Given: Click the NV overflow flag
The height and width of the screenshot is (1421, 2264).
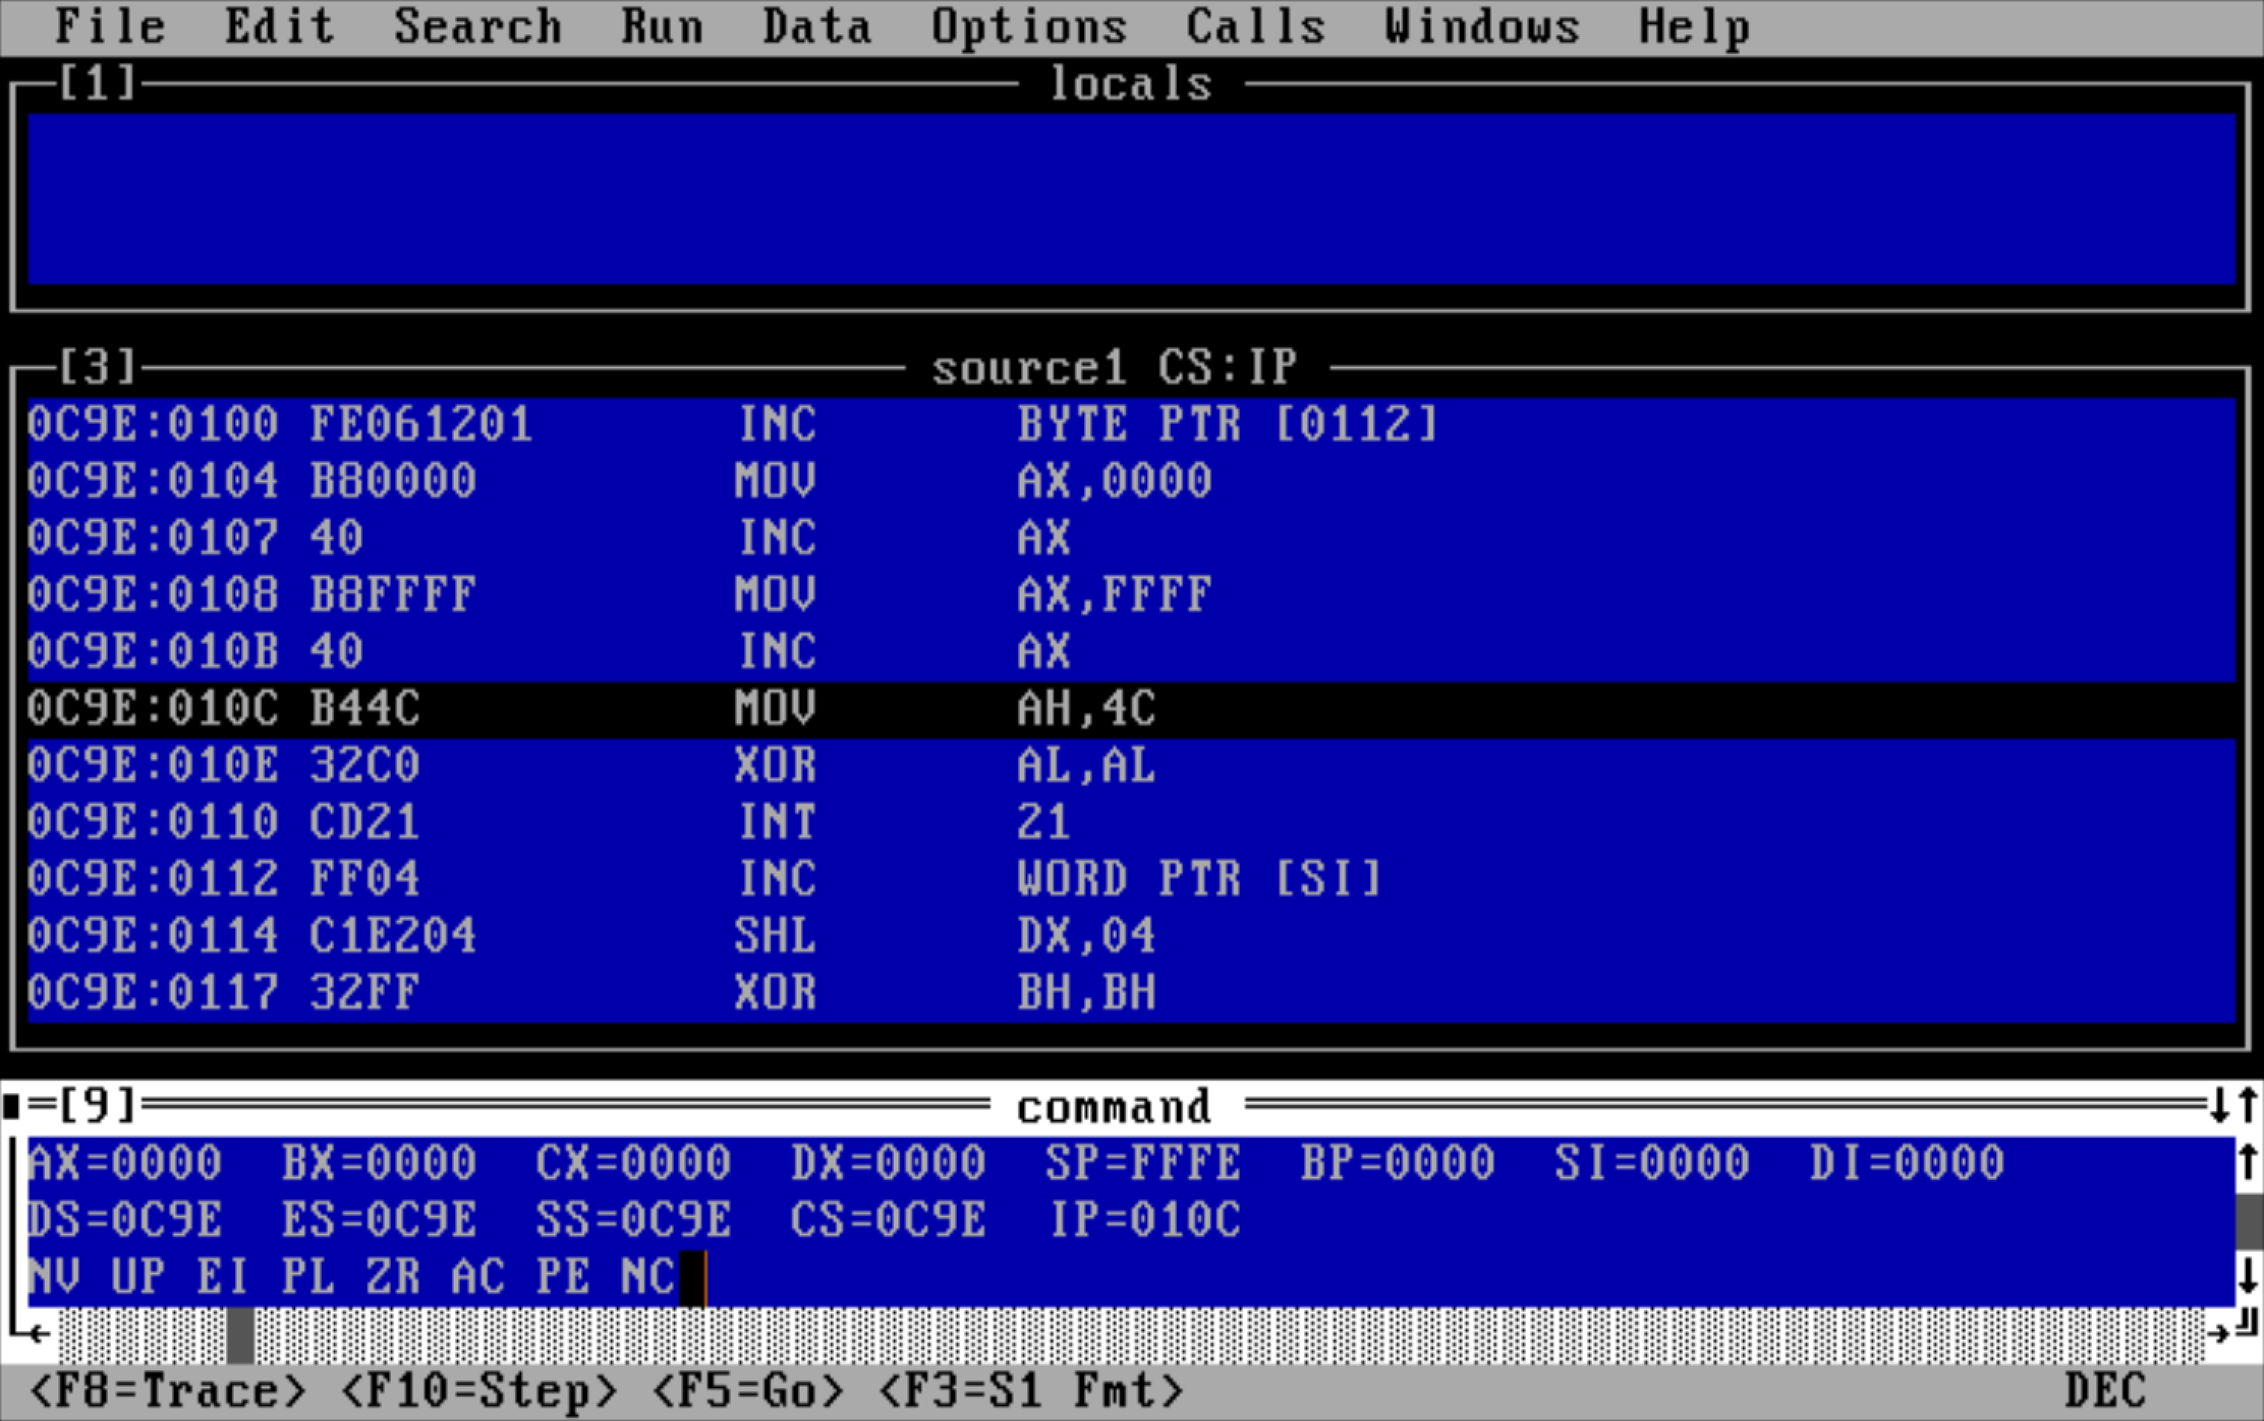Looking at the screenshot, I should (x=55, y=1277).
